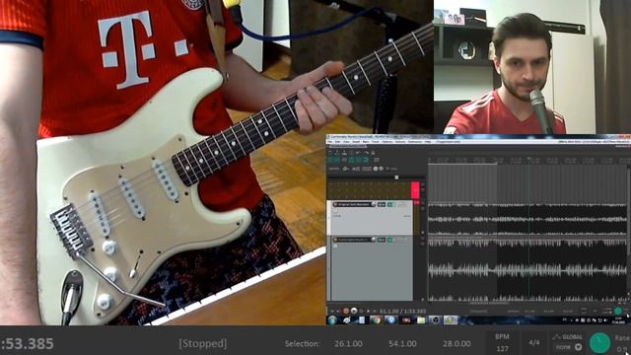Image resolution: width=631 pixels, height=355 pixels.
Task: Click the selection end value 54.1.00
Action: click(x=402, y=344)
